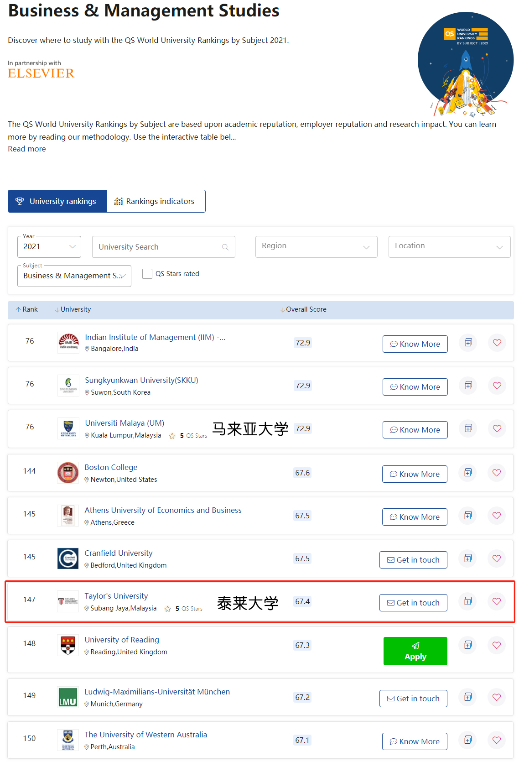
Task: Click Get in touch for Taylor's University
Action: point(413,603)
